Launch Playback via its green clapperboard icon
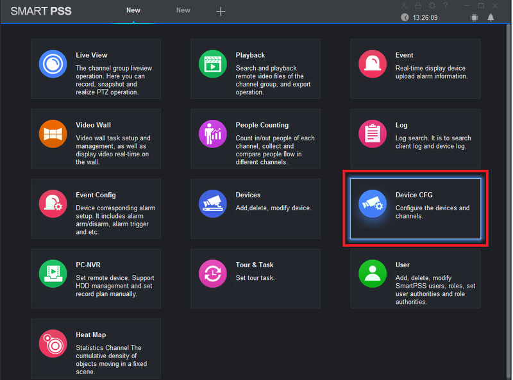The width and height of the screenshot is (513, 380). [213, 64]
